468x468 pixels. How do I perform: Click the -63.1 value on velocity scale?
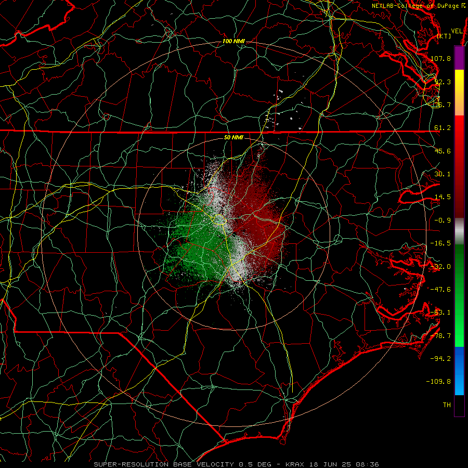coord(440,313)
